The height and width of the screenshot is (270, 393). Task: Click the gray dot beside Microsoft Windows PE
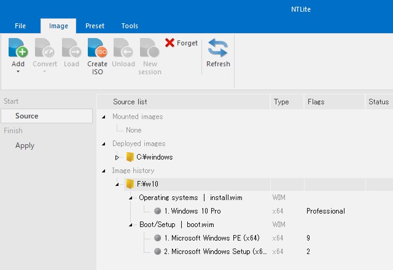(x=157, y=237)
